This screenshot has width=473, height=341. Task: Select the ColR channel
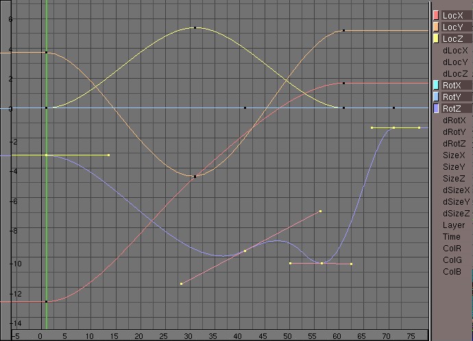pyautogui.click(x=452, y=248)
